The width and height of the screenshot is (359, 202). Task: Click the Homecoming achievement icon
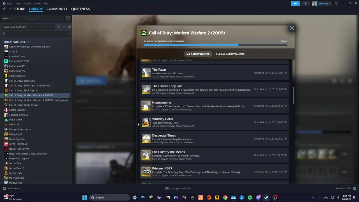tap(146, 106)
